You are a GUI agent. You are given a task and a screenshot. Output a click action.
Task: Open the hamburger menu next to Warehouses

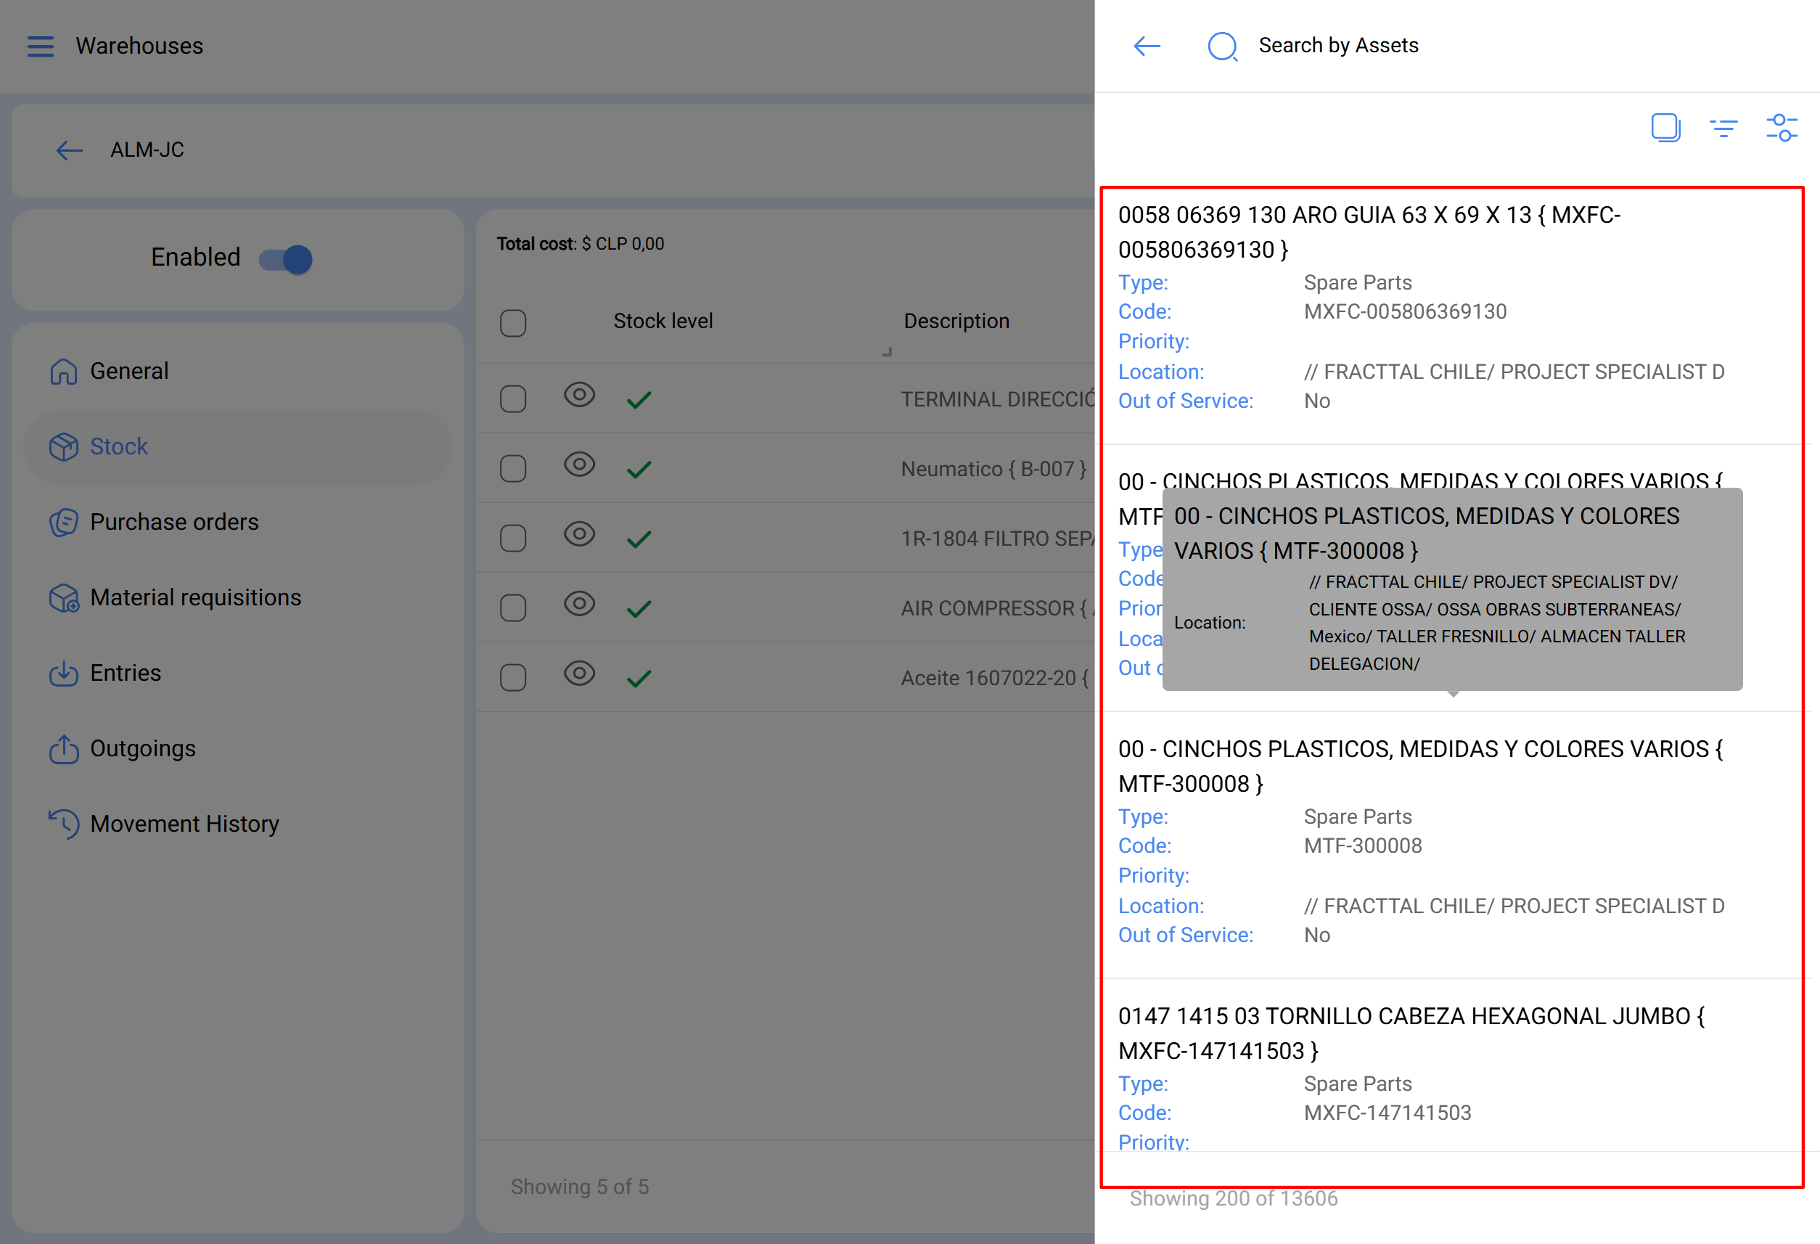(x=41, y=46)
